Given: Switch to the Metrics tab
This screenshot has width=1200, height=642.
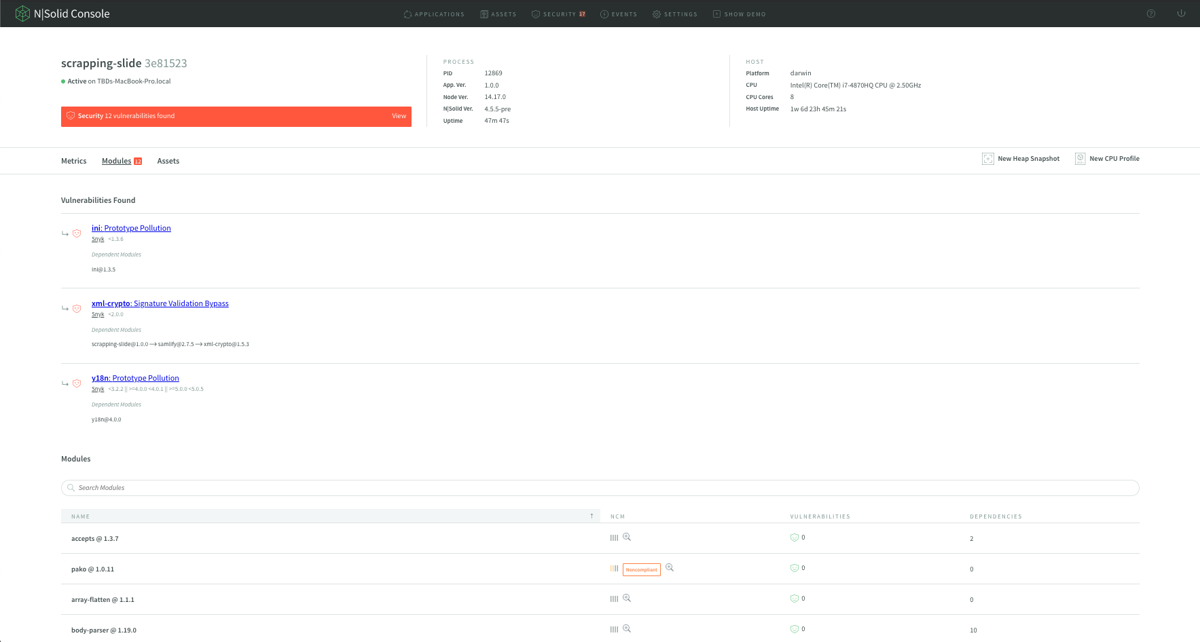Looking at the screenshot, I should point(74,161).
